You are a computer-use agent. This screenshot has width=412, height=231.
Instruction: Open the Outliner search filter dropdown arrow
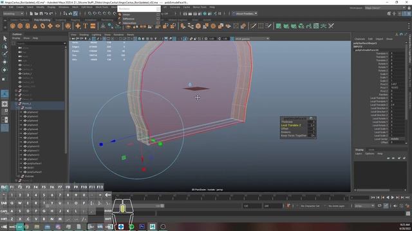(64, 43)
